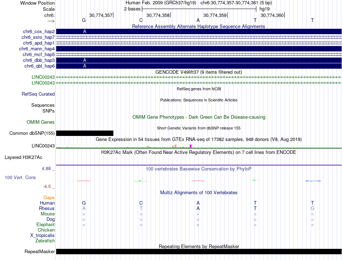Click the chr6_ssto_hap7 track label

(38, 37)
